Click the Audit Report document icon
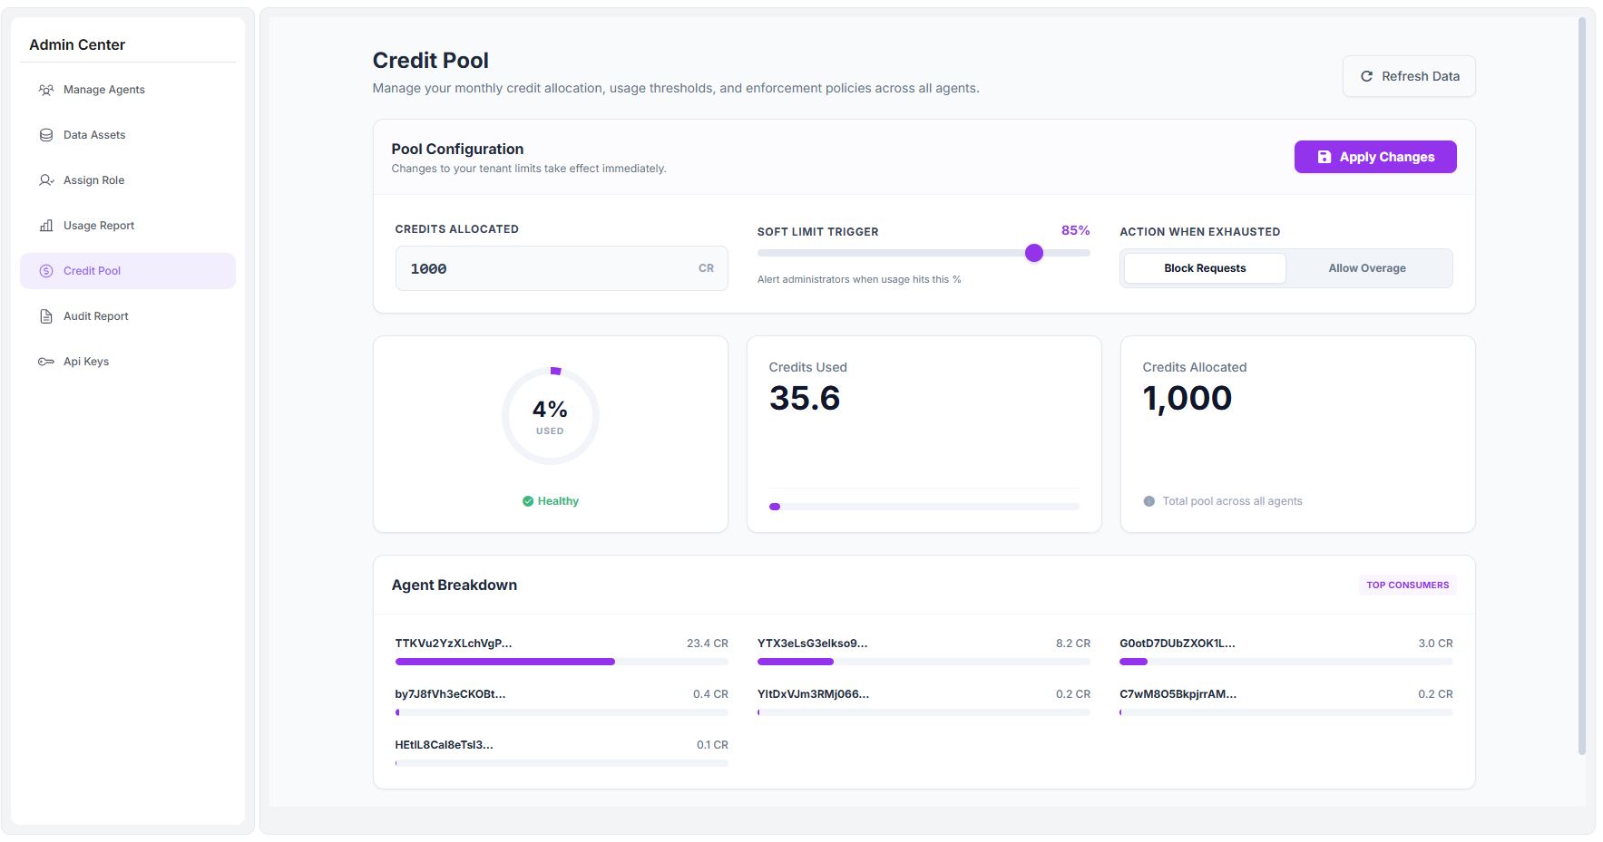 coord(44,315)
